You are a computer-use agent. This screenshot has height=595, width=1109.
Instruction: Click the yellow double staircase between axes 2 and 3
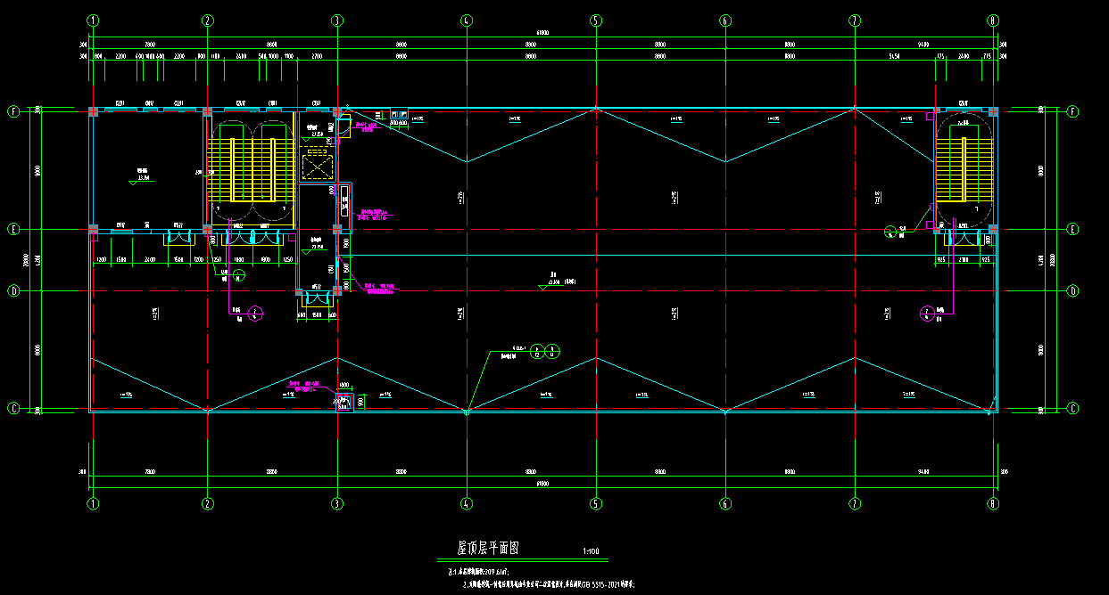(250, 169)
